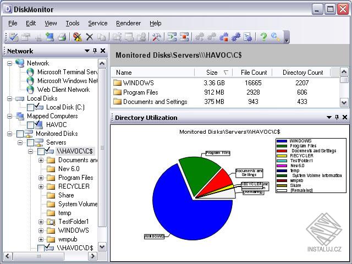Select the Nev 6.0 folder in tree
The width and height of the screenshot is (352, 264).
click(69, 169)
